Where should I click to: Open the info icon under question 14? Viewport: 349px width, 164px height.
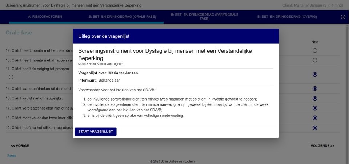point(11,77)
